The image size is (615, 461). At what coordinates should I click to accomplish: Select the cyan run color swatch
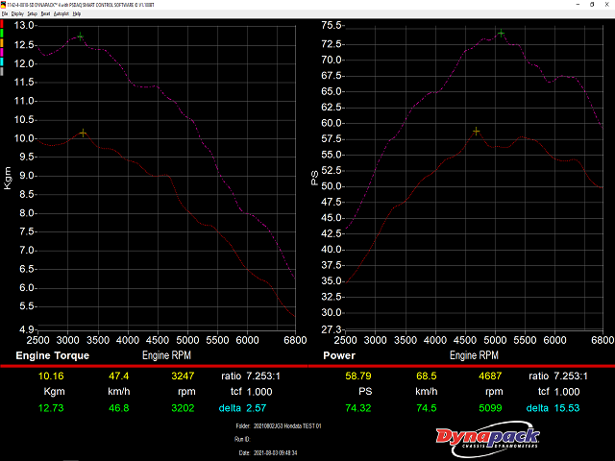[x=2, y=61]
